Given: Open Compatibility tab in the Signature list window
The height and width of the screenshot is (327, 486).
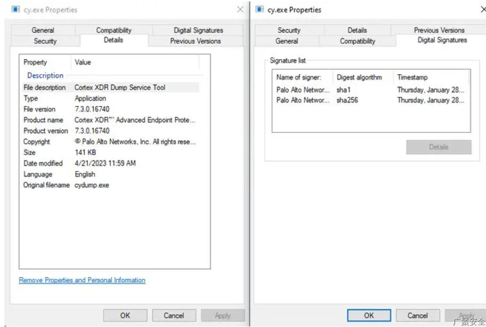Looking at the screenshot, I should 358,41.
